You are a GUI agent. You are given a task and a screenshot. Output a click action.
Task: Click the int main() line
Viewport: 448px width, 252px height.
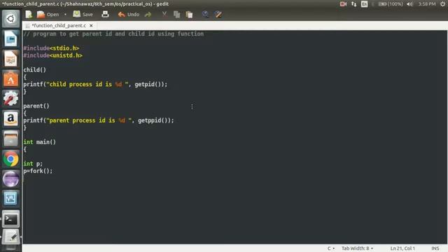click(x=39, y=142)
